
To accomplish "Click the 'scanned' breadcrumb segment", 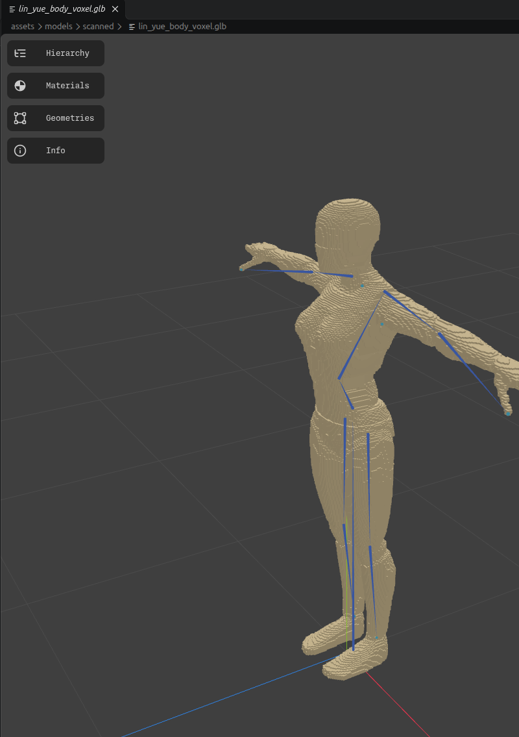I will (98, 27).
